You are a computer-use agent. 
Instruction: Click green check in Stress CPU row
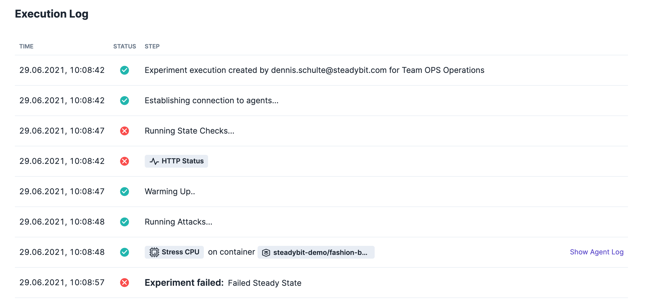[124, 252]
